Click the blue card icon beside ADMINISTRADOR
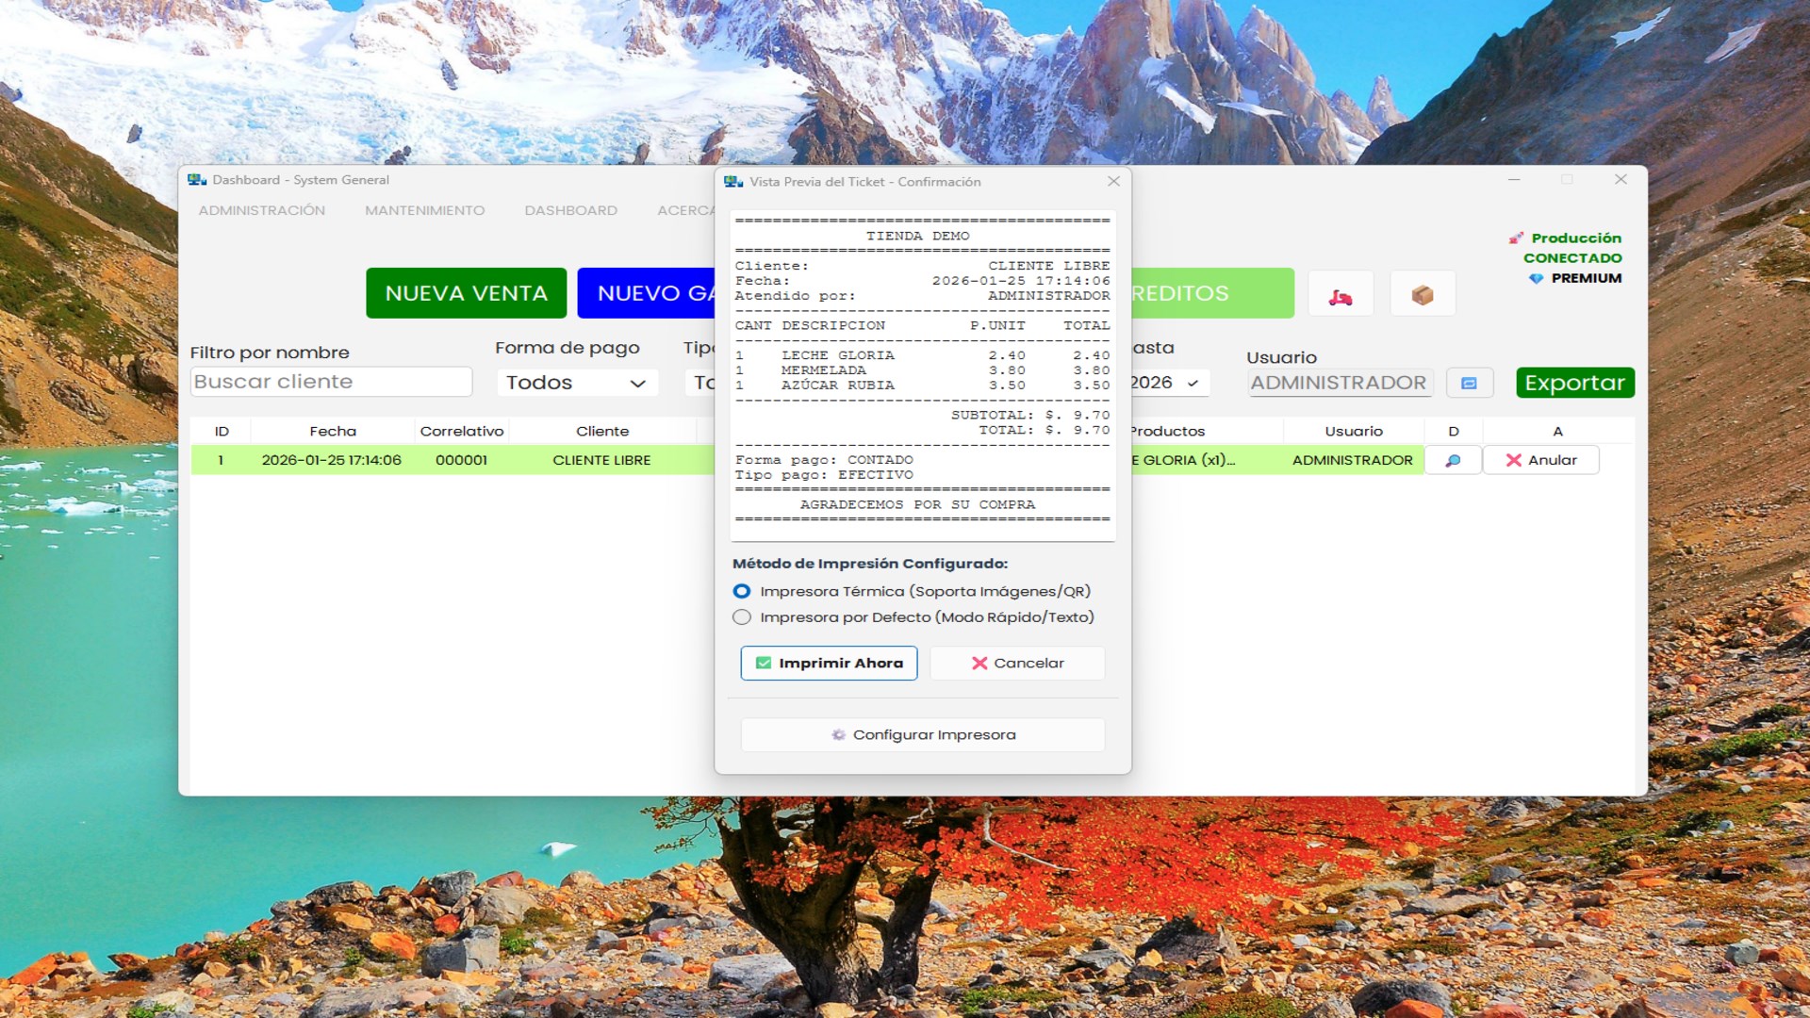Screen dimensions: 1810x1018 1469,383
